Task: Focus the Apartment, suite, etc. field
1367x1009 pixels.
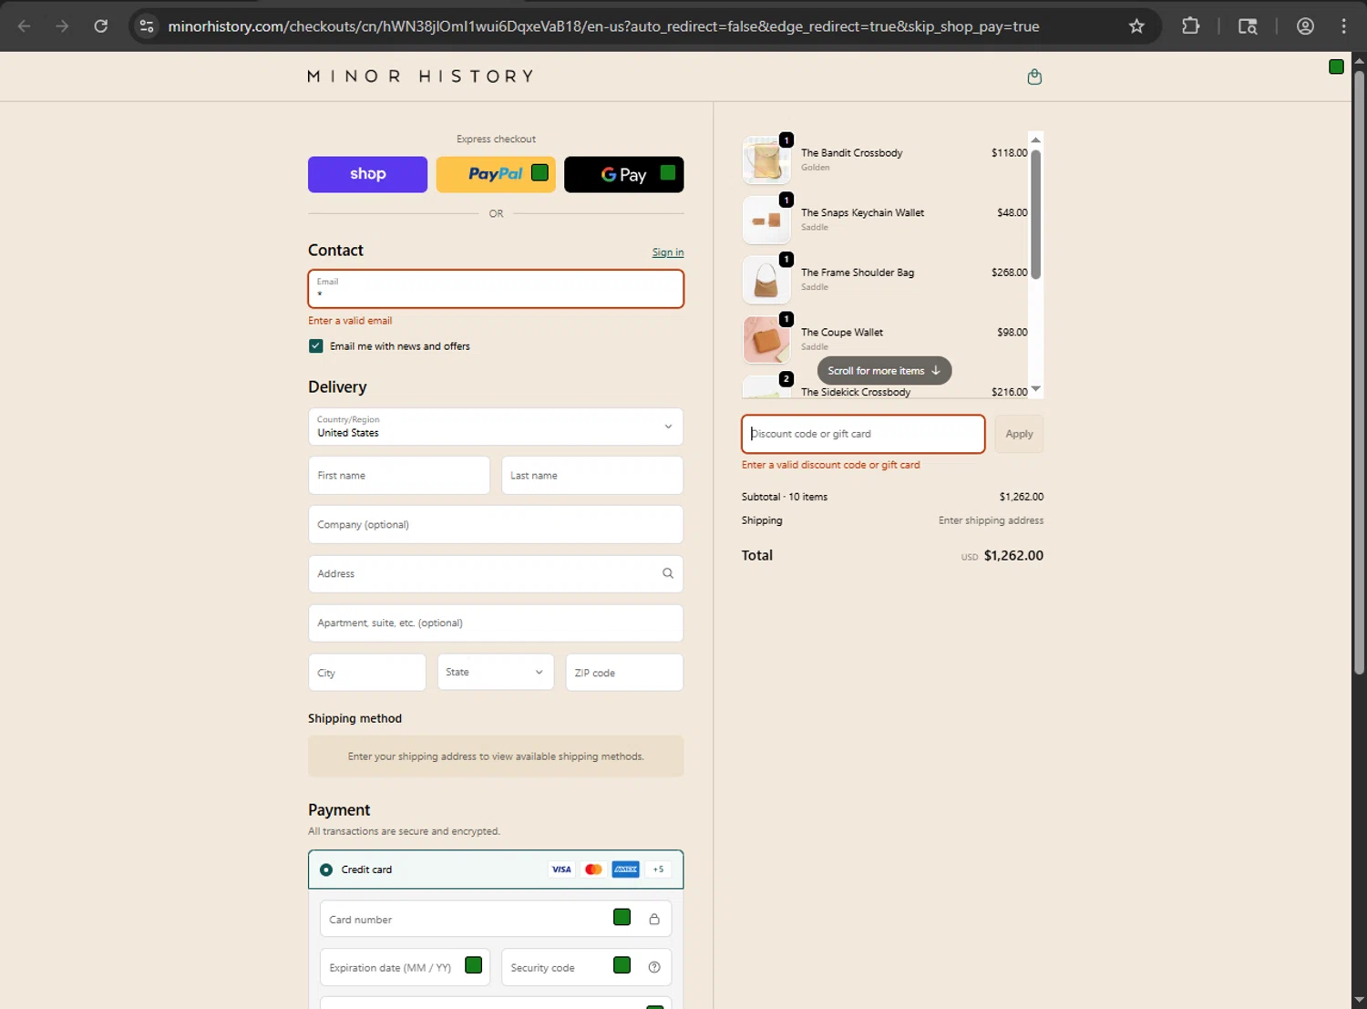Action: [496, 623]
